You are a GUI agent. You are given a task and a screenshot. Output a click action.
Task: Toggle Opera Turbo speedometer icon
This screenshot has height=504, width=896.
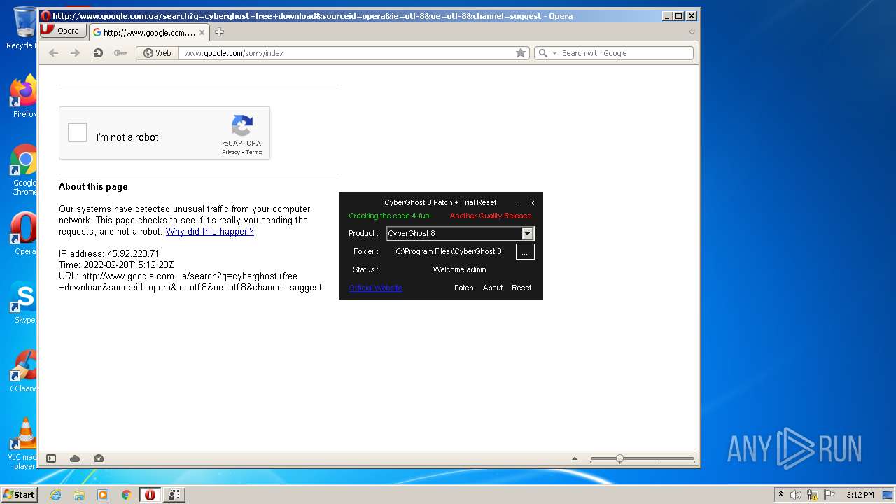(99, 458)
